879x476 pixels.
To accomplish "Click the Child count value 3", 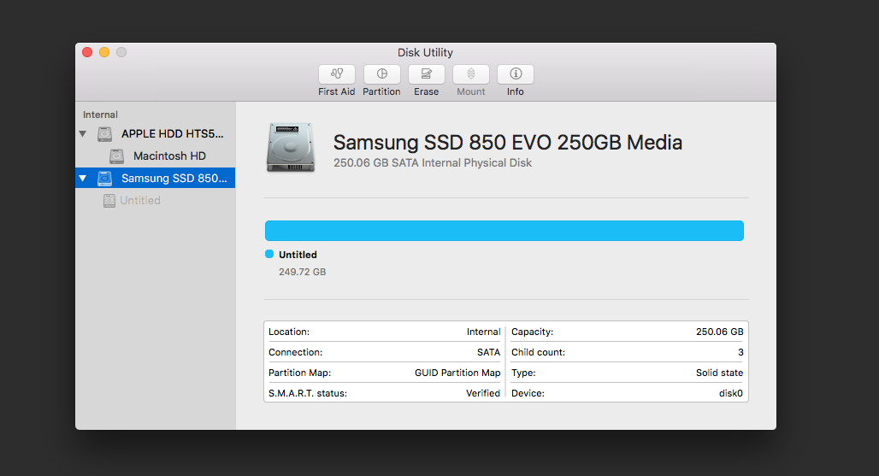I will [x=740, y=352].
